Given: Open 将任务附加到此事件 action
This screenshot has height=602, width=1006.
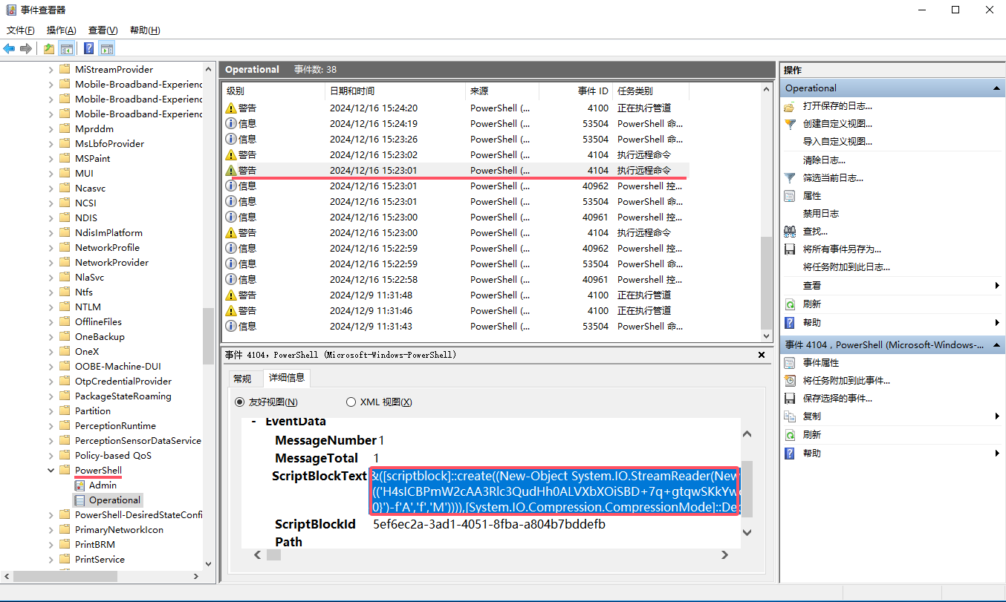Looking at the screenshot, I should pos(846,381).
